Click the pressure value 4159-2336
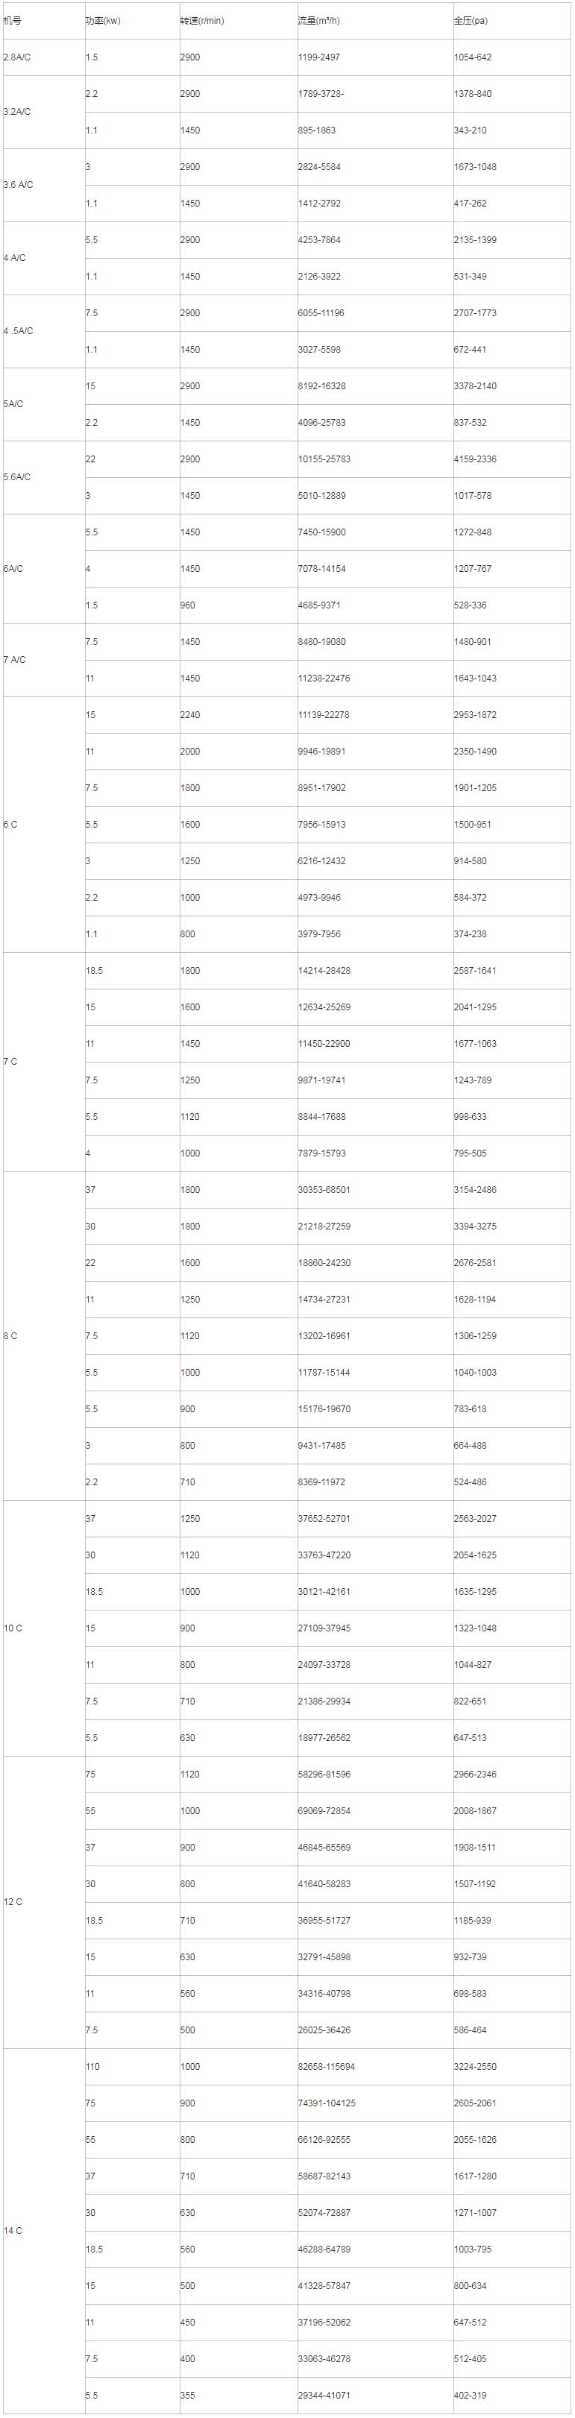The height and width of the screenshot is (2418, 575). [475, 459]
